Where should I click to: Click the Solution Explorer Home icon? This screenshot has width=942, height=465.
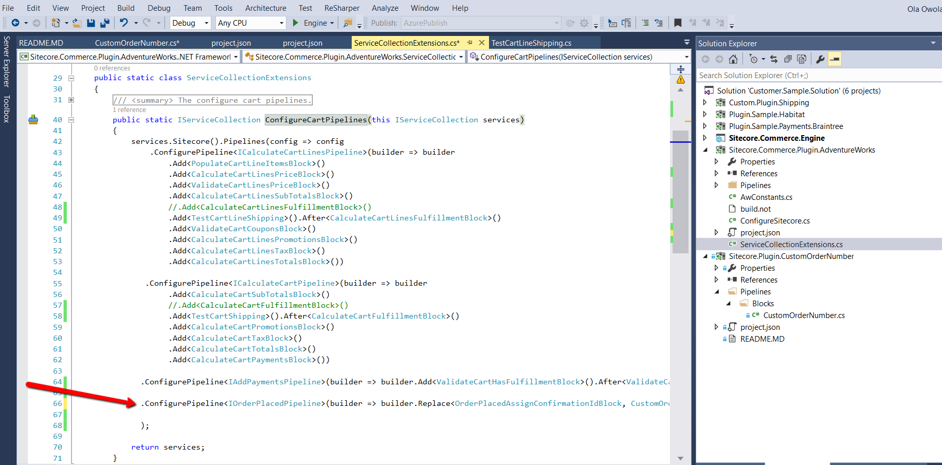(733, 59)
